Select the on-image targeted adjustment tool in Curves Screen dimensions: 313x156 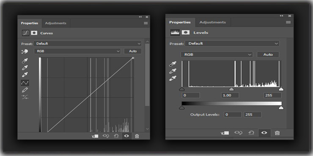tap(25, 51)
